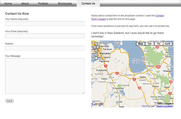The height and width of the screenshot is (119, 181).
Task: Click the Google logo on the map
Action: (x=98, y=104)
